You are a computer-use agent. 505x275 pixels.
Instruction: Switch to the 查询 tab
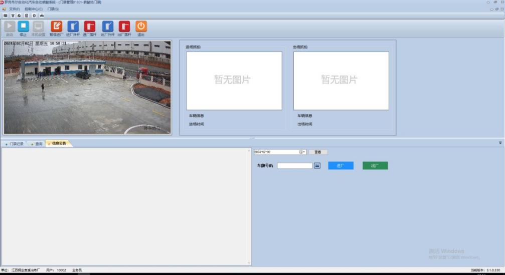pyautogui.click(x=37, y=143)
